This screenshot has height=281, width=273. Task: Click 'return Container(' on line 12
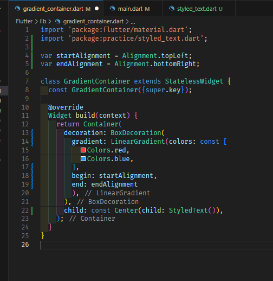click(89, 124)
